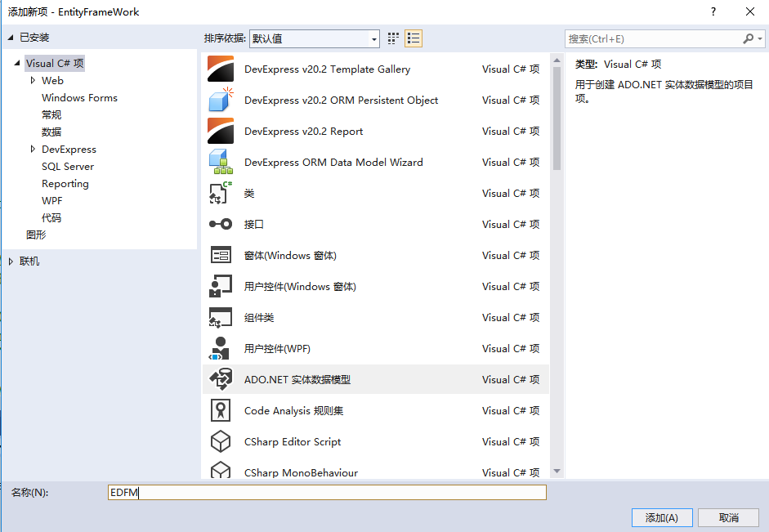Select the WPF category
Screen dimensions: 769x532
click(52, 200)
